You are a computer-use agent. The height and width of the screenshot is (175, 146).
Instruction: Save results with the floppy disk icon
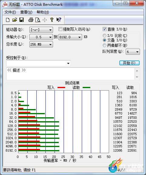tap(22, 20)
